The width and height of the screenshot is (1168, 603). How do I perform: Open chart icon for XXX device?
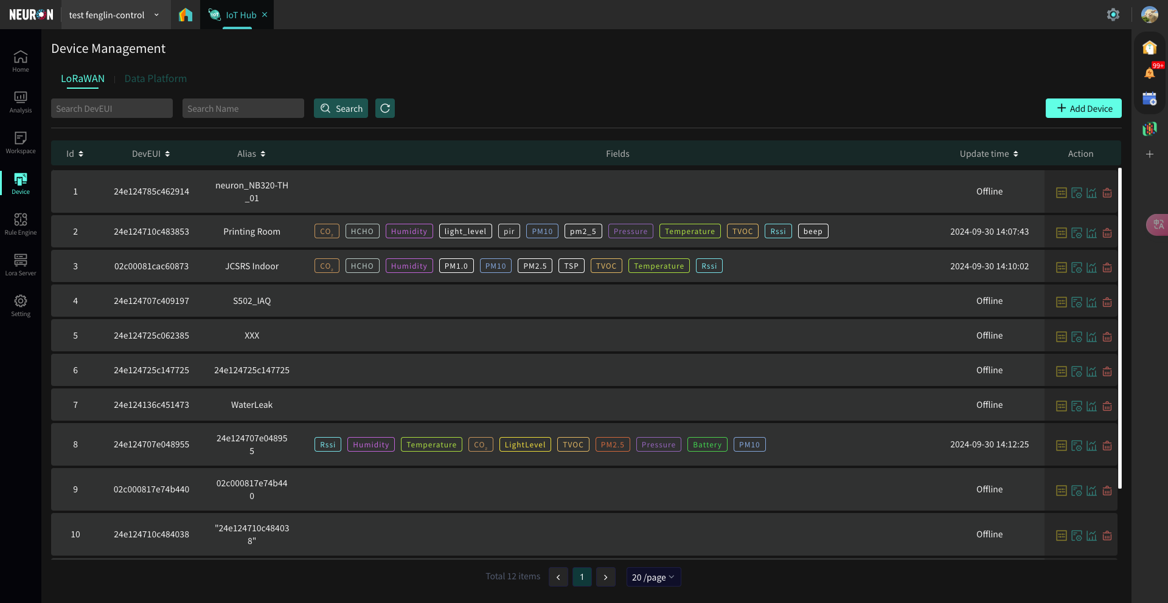tap(1092, 337)
